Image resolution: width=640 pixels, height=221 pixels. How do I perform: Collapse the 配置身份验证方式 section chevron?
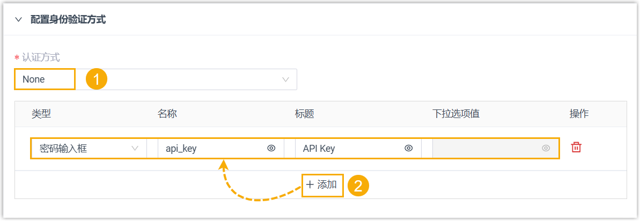click(19, 20)
